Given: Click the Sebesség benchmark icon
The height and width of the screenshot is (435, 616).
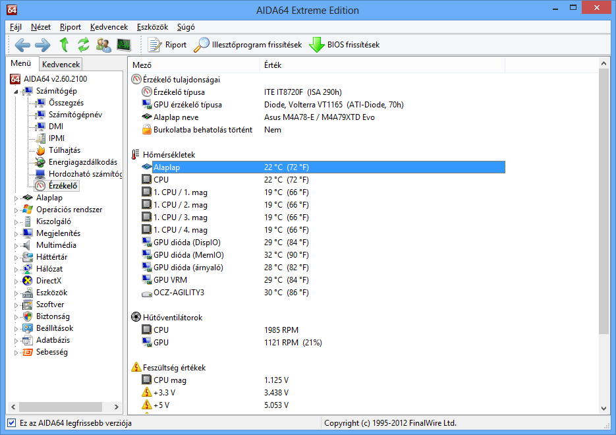Looking at the screenshot, I should point(28,352).
